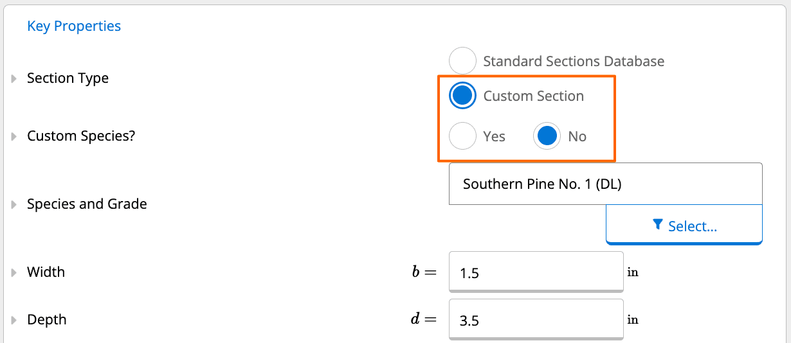Focus the Width input showing 1.5
The image size is (791, 343).
tap(535, 273)
